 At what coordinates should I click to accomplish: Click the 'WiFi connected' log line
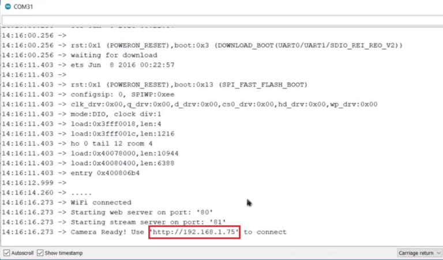click(101, 202)
